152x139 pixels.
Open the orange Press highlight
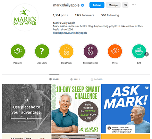(x=115, y=51)
